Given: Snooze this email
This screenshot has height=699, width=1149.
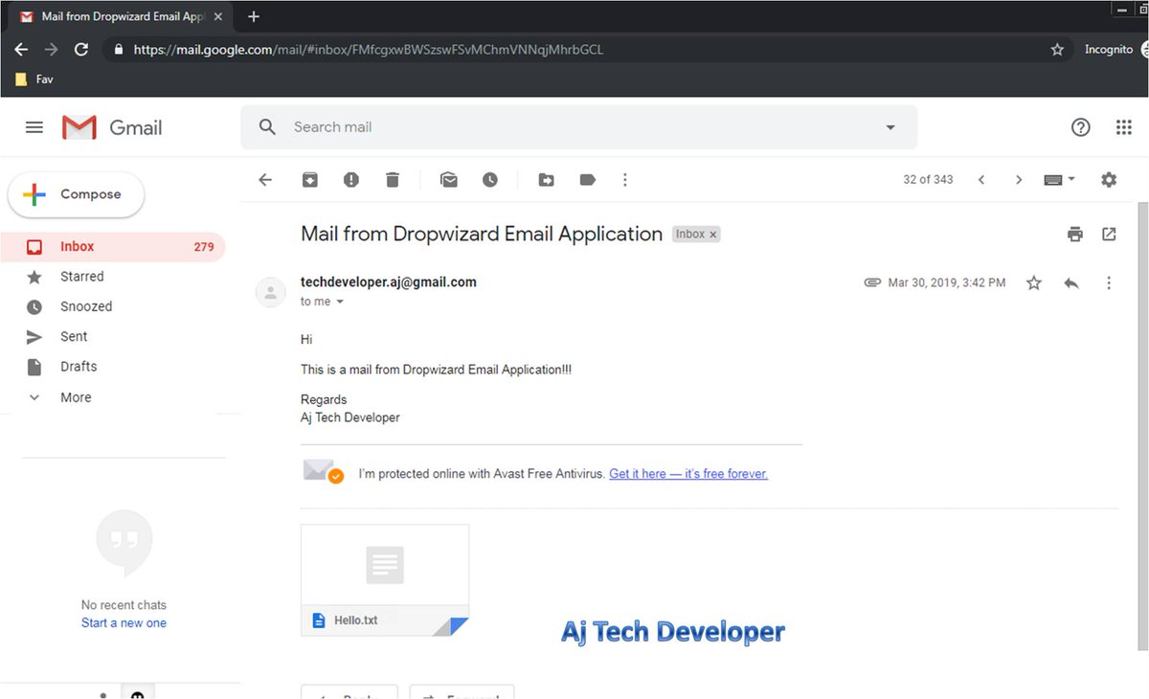Looking at the screenshot, I should point(490,179).
